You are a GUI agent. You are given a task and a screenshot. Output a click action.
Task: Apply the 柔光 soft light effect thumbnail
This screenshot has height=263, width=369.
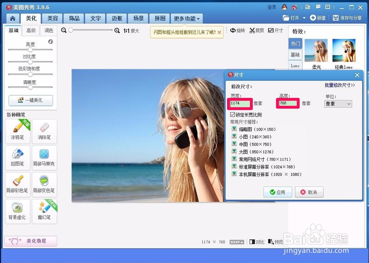316,52
